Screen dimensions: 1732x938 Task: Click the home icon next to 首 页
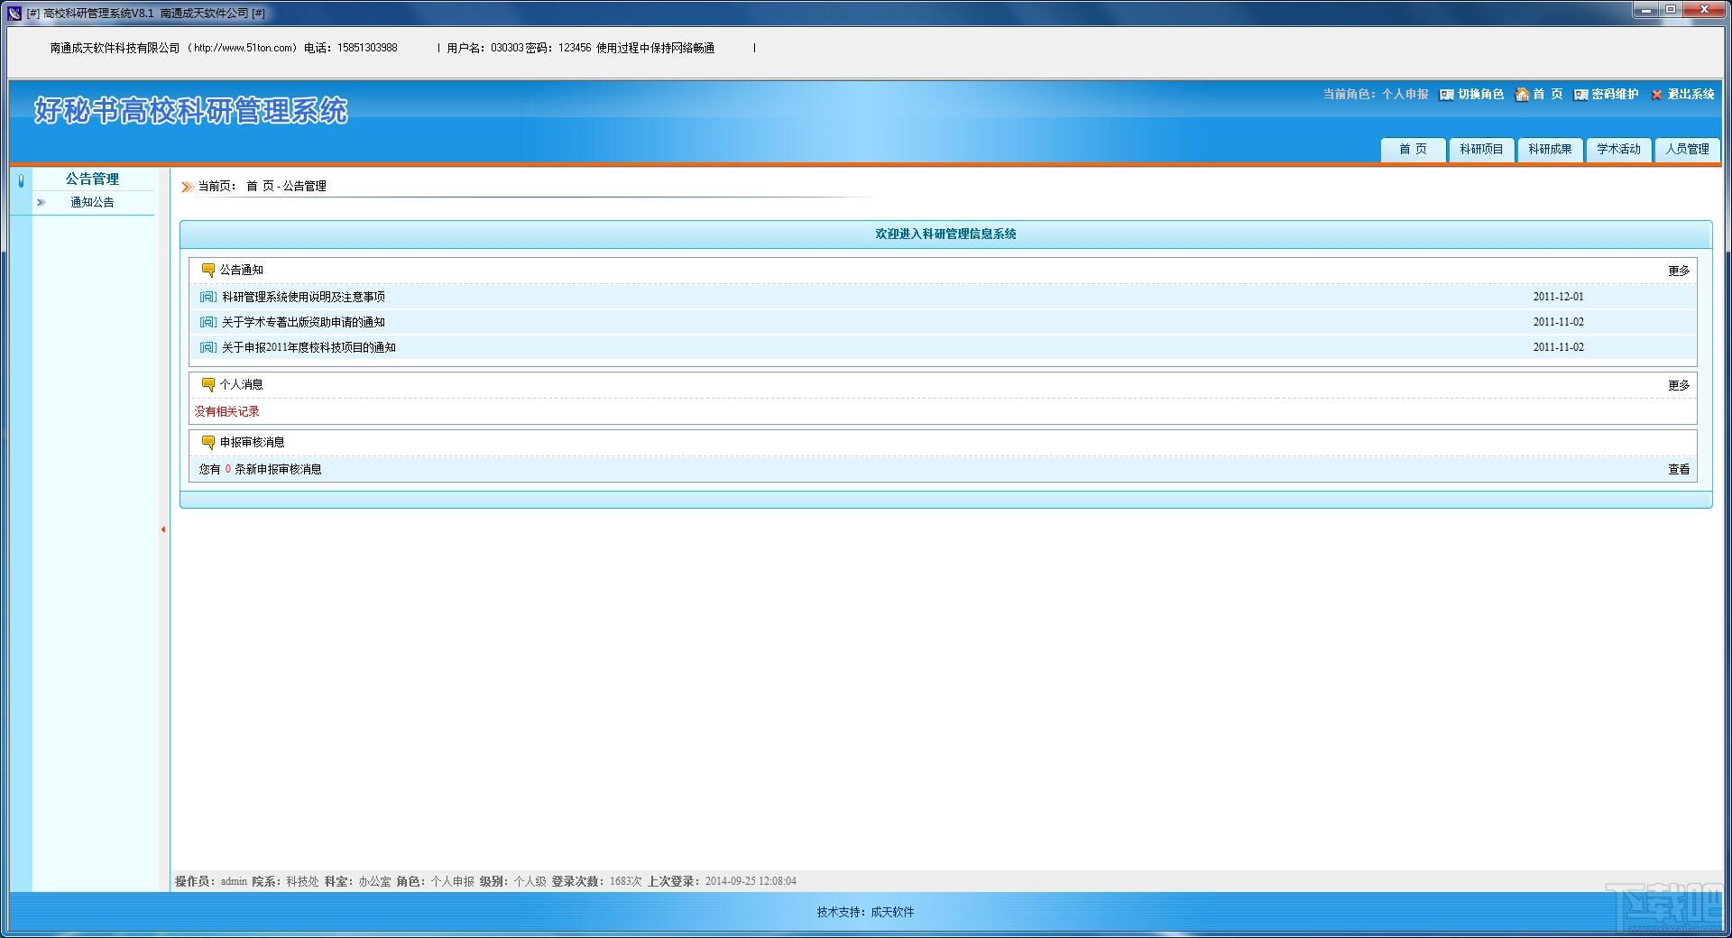[x=1522, y=95]
